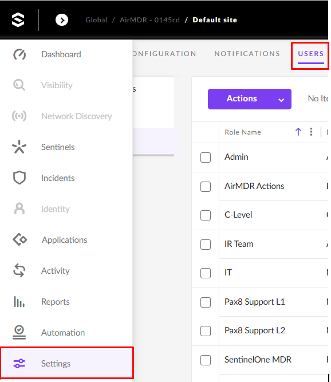This screenshot has width=331, height=382.
Task: Collapse the sidebar with the arrow button
Action: pyautogui.click(x=62, y=20)
